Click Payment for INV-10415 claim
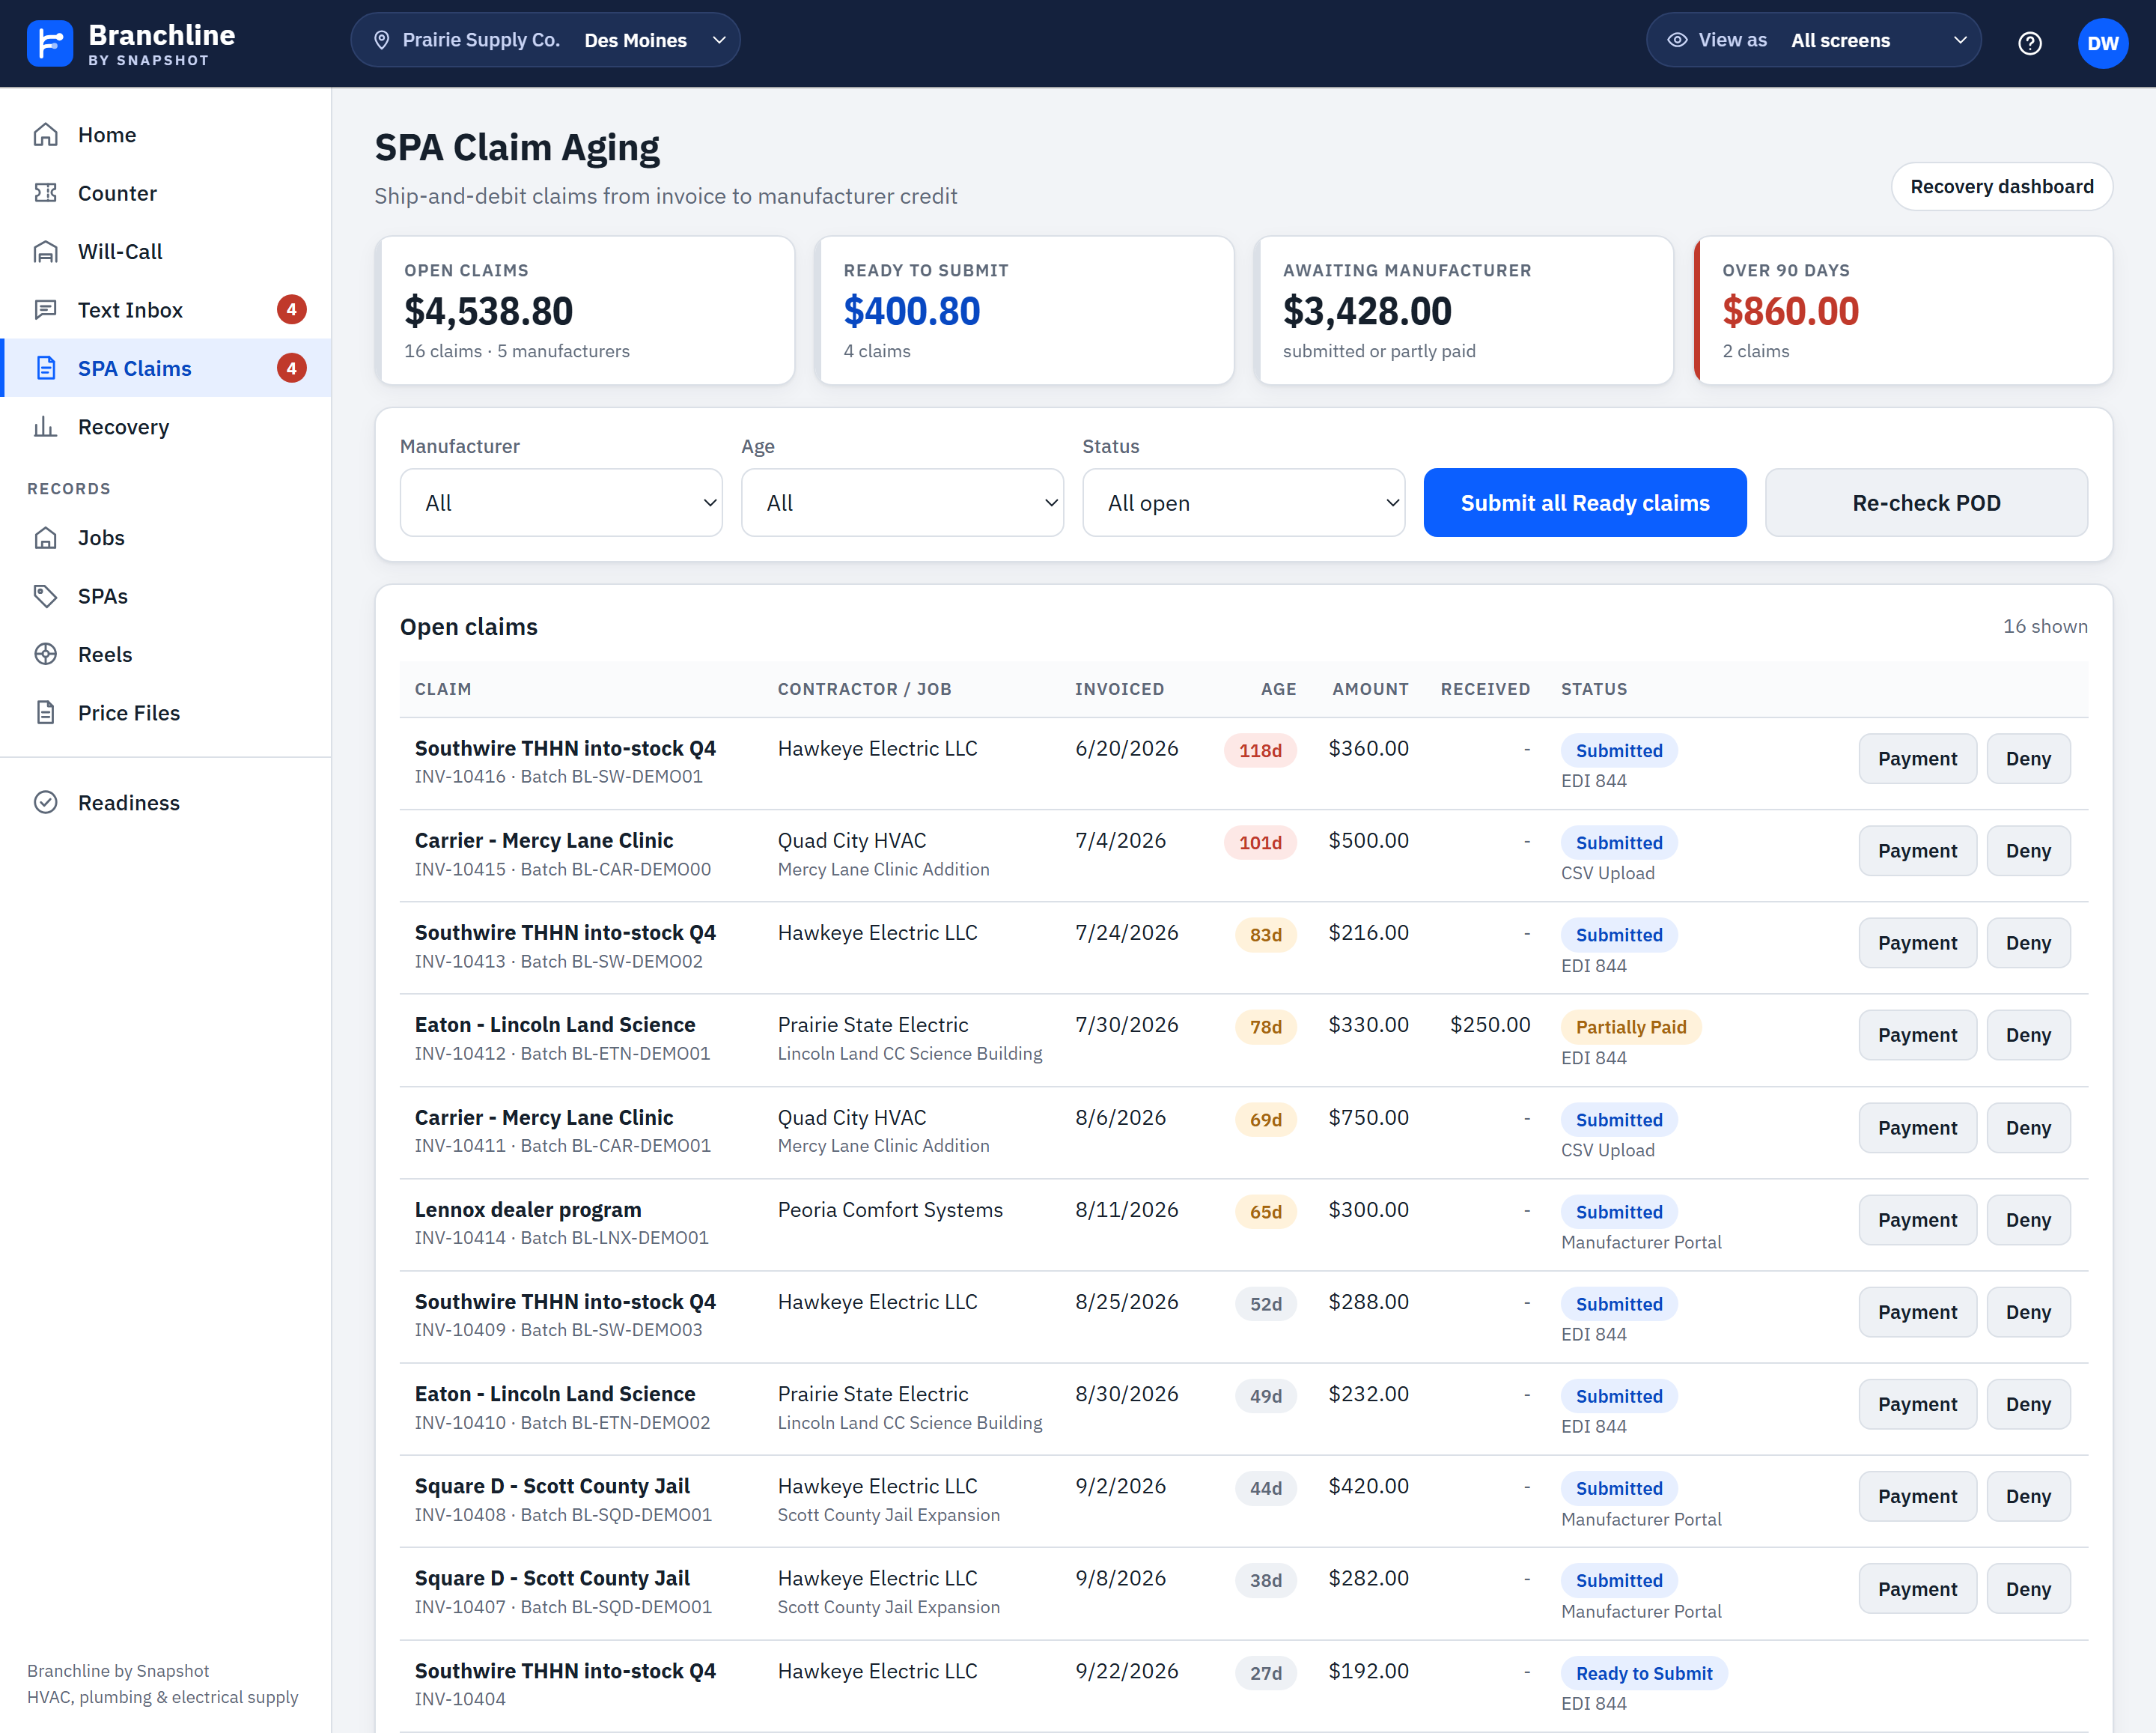 (x=1917, y=851)
